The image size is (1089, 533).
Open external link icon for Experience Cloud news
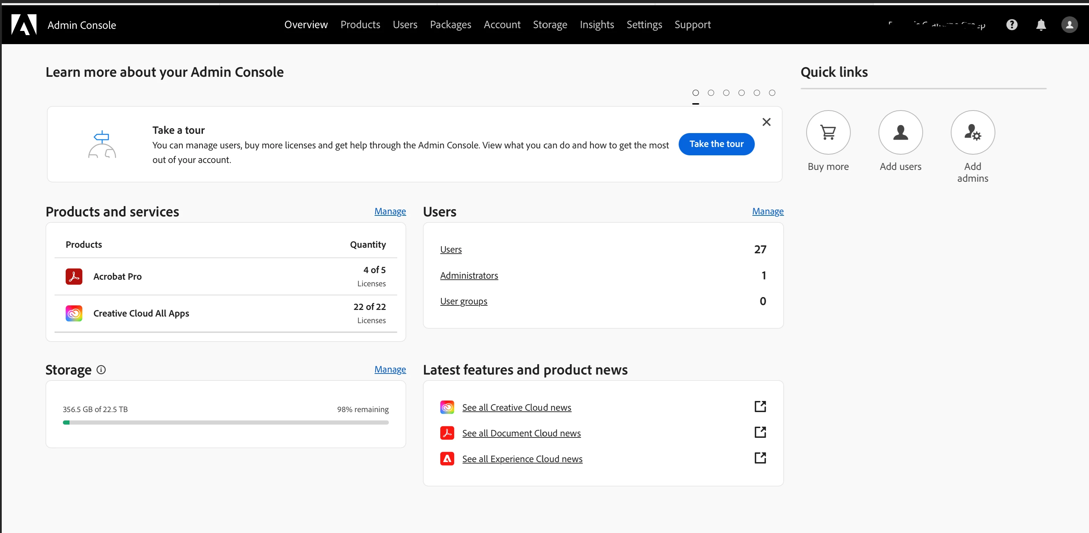pos(760,458)
